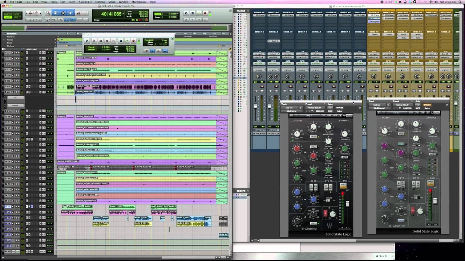Select the Grabber hand tool
Screen dimensions: 465x261
pos(70,13)
